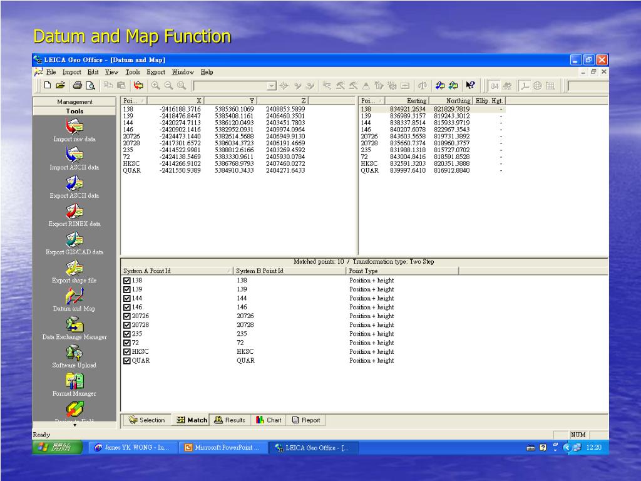Click the Tools panel button
Screen dimensions: 641x481
74,111
